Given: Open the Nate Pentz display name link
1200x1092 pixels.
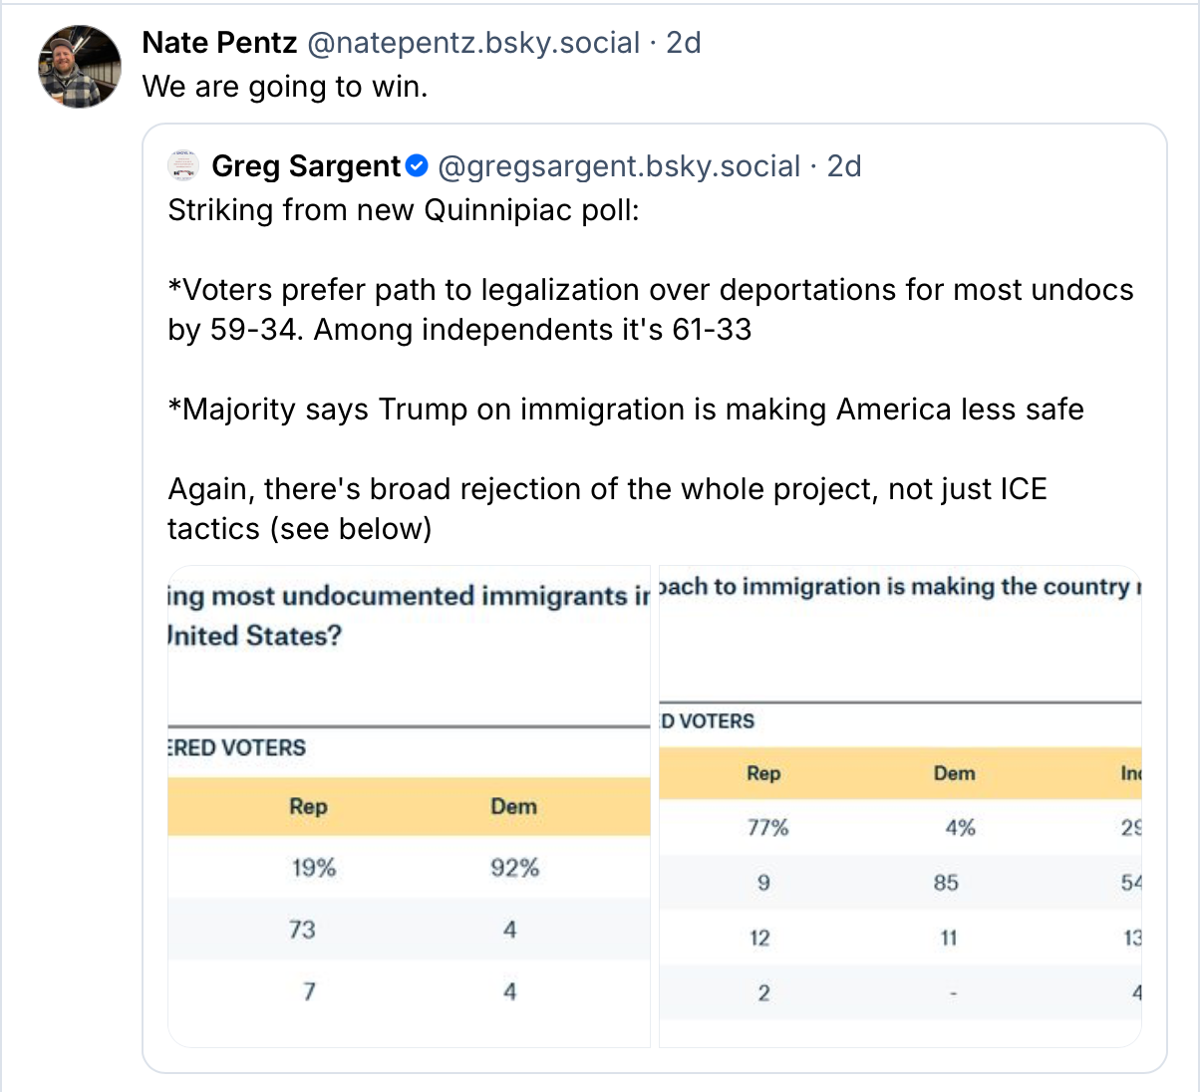Looking at the screenshot, I should [x=219, y=43].
